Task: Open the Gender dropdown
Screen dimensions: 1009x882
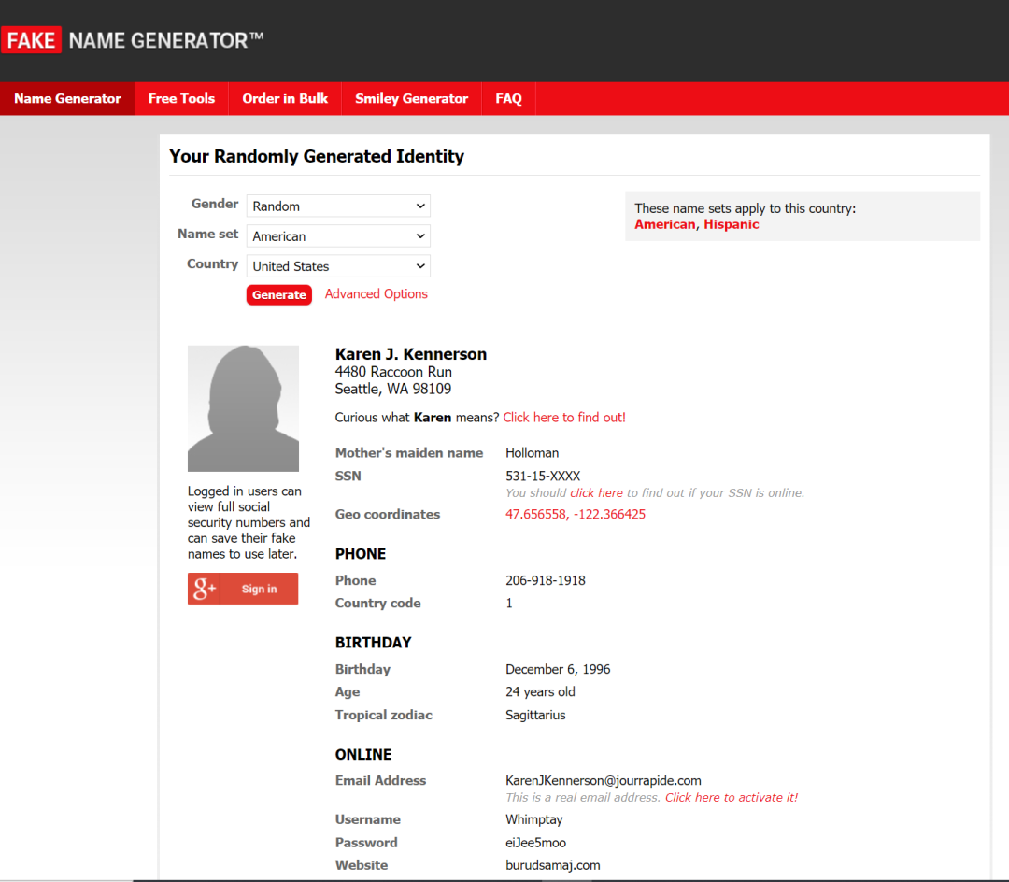Action: pyautogui.click(x=338, y=206)
